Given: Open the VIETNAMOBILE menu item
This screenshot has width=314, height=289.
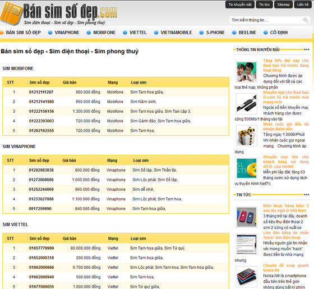Looking at the screenshot, I should click(176, 33).
